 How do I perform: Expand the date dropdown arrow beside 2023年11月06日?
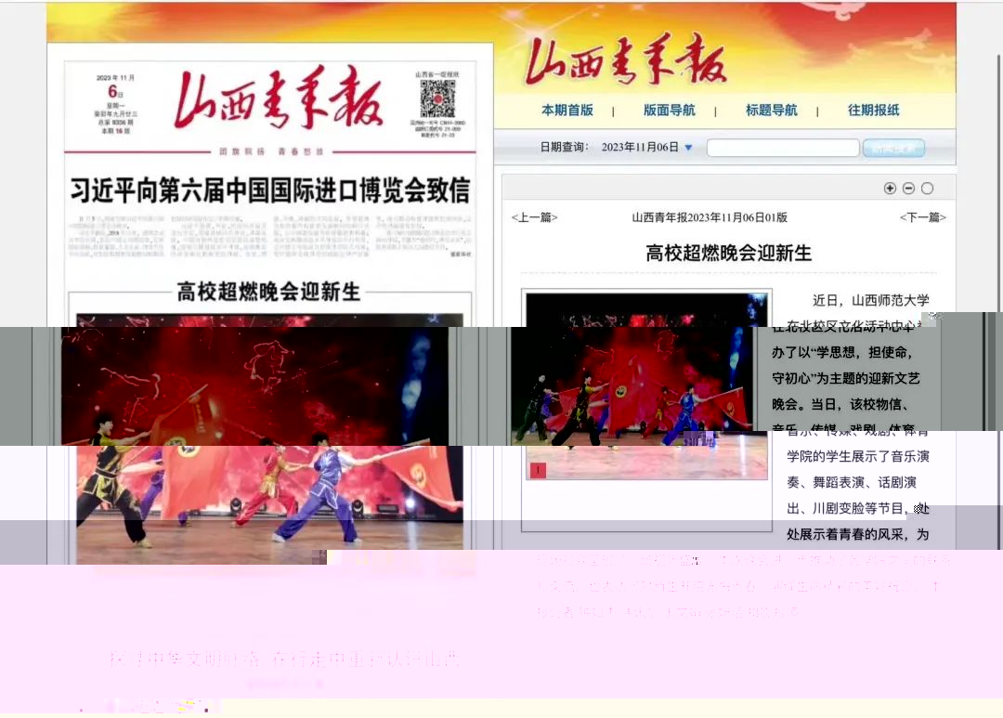tap(688, 147)
